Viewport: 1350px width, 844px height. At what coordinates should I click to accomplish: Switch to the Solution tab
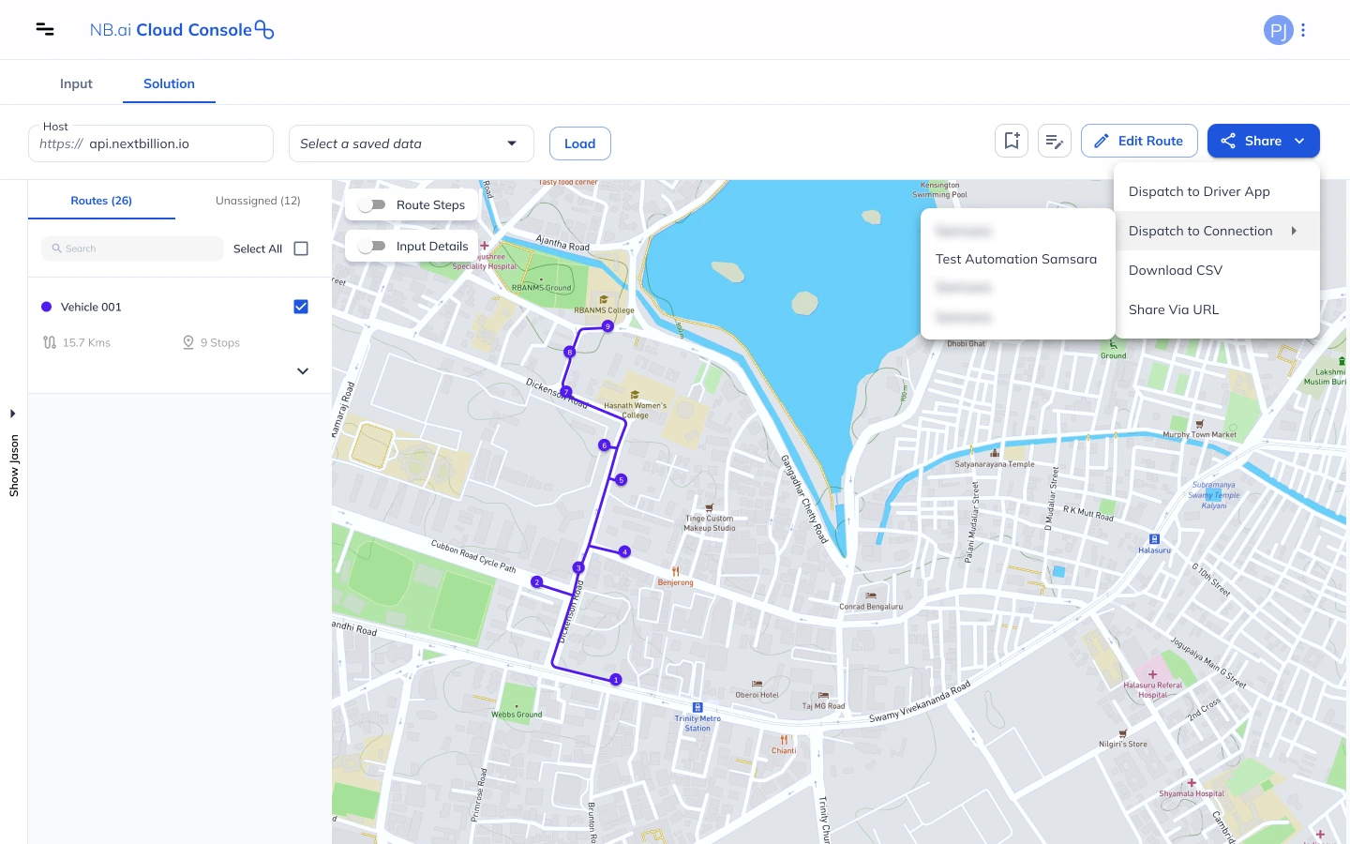click(169, 83)
